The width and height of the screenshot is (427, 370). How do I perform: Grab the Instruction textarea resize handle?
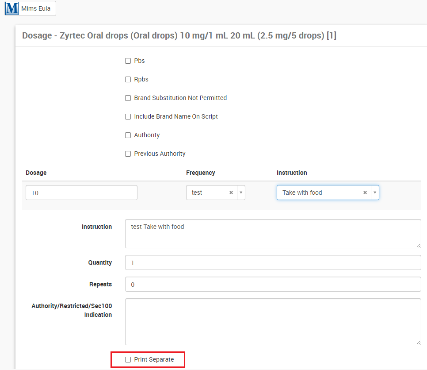(419, 246)
